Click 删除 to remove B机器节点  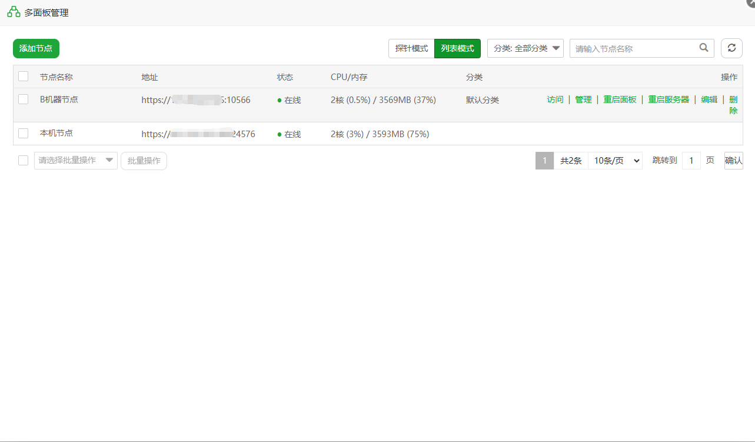733,105
